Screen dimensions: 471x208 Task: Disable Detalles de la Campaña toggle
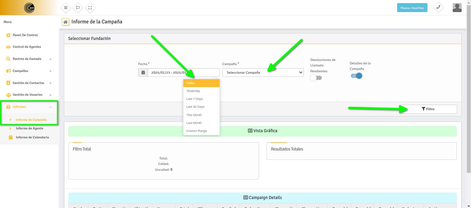coord(356,76)
